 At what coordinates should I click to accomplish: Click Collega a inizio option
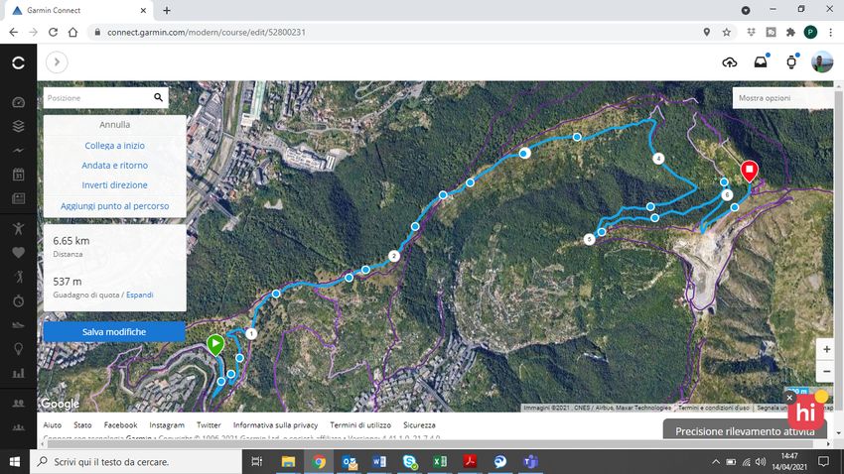click(115, 146)
